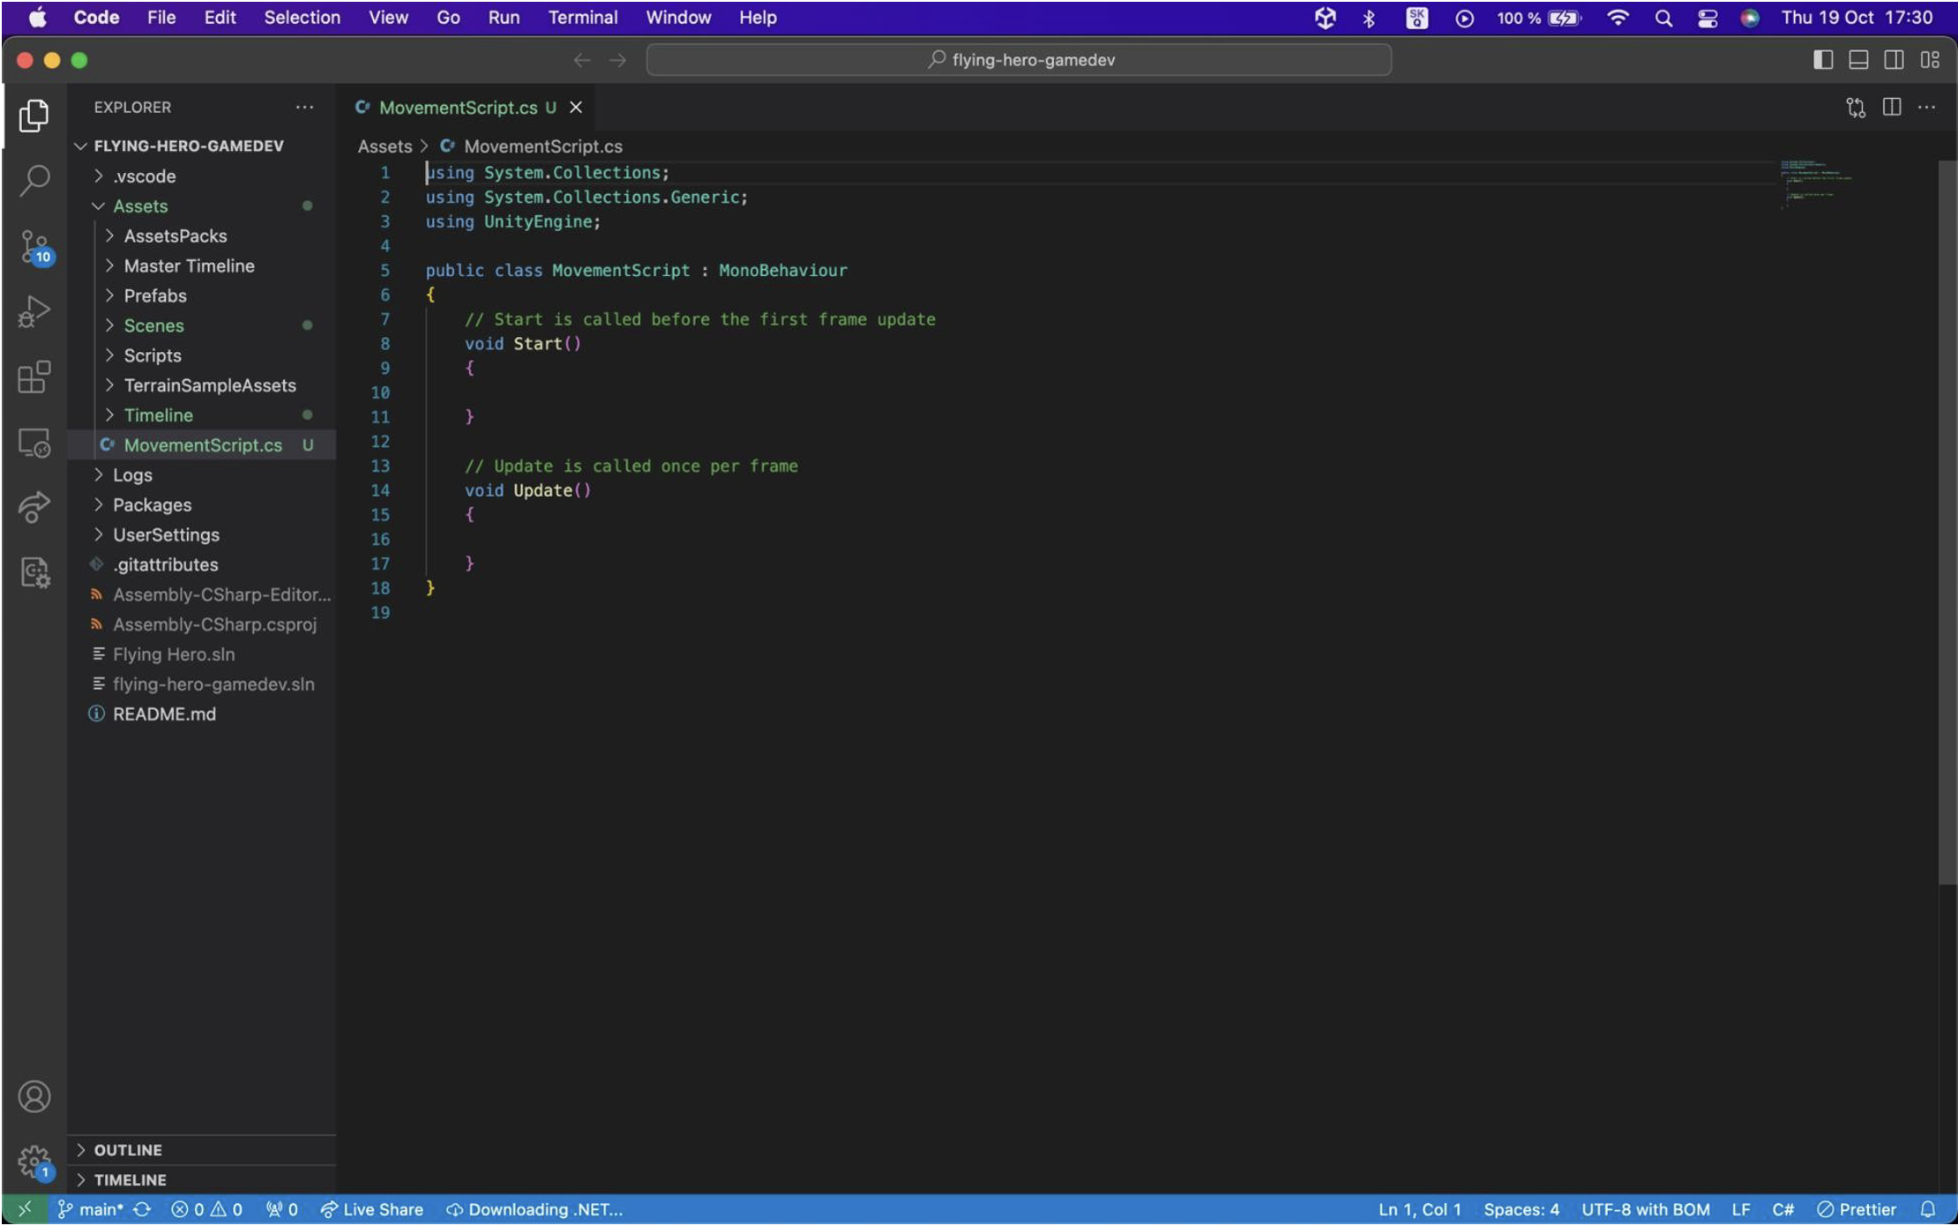Open Explorer views and more actions ellipsis
Image resolution: width=1958 pixels, height=1226 pixels.
(304, 107)
